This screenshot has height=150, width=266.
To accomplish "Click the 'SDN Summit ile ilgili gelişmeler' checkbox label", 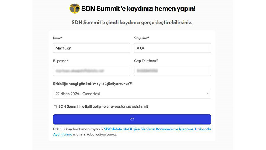I will point(103,106).
